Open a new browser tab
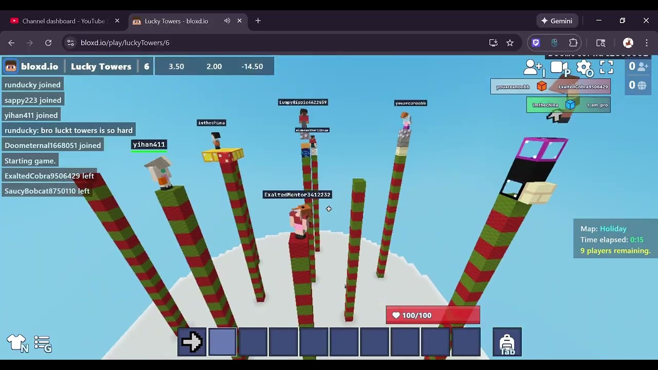Screen dimensions: 658x370 (258, 21)
